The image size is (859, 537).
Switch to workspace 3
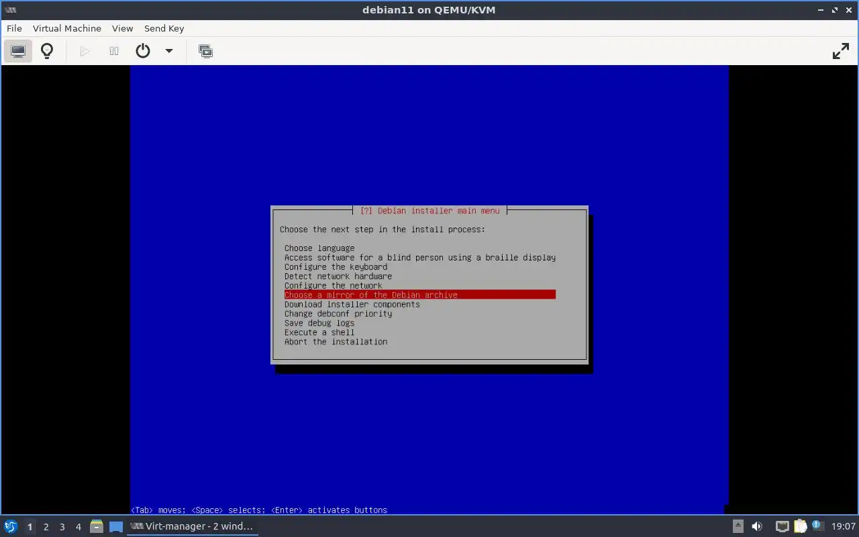tap(62, 527)
